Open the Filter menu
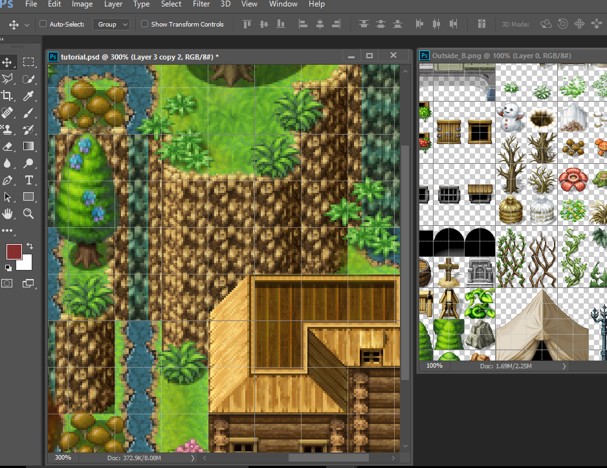This screenshot has width=607, height=468. (x=201, y=5)
